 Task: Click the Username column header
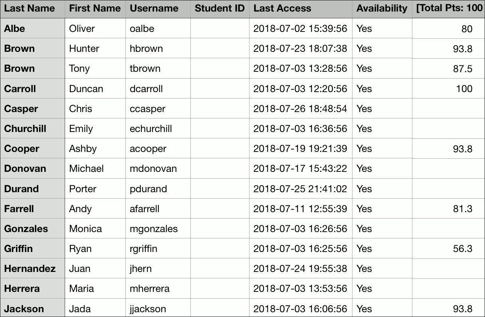click(x=154, y=8)
